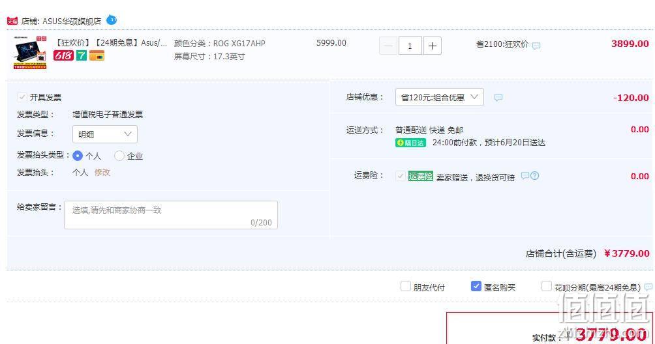
Task: Click the comment icon next to 退换货可赔
Action: tap(525, 175)
